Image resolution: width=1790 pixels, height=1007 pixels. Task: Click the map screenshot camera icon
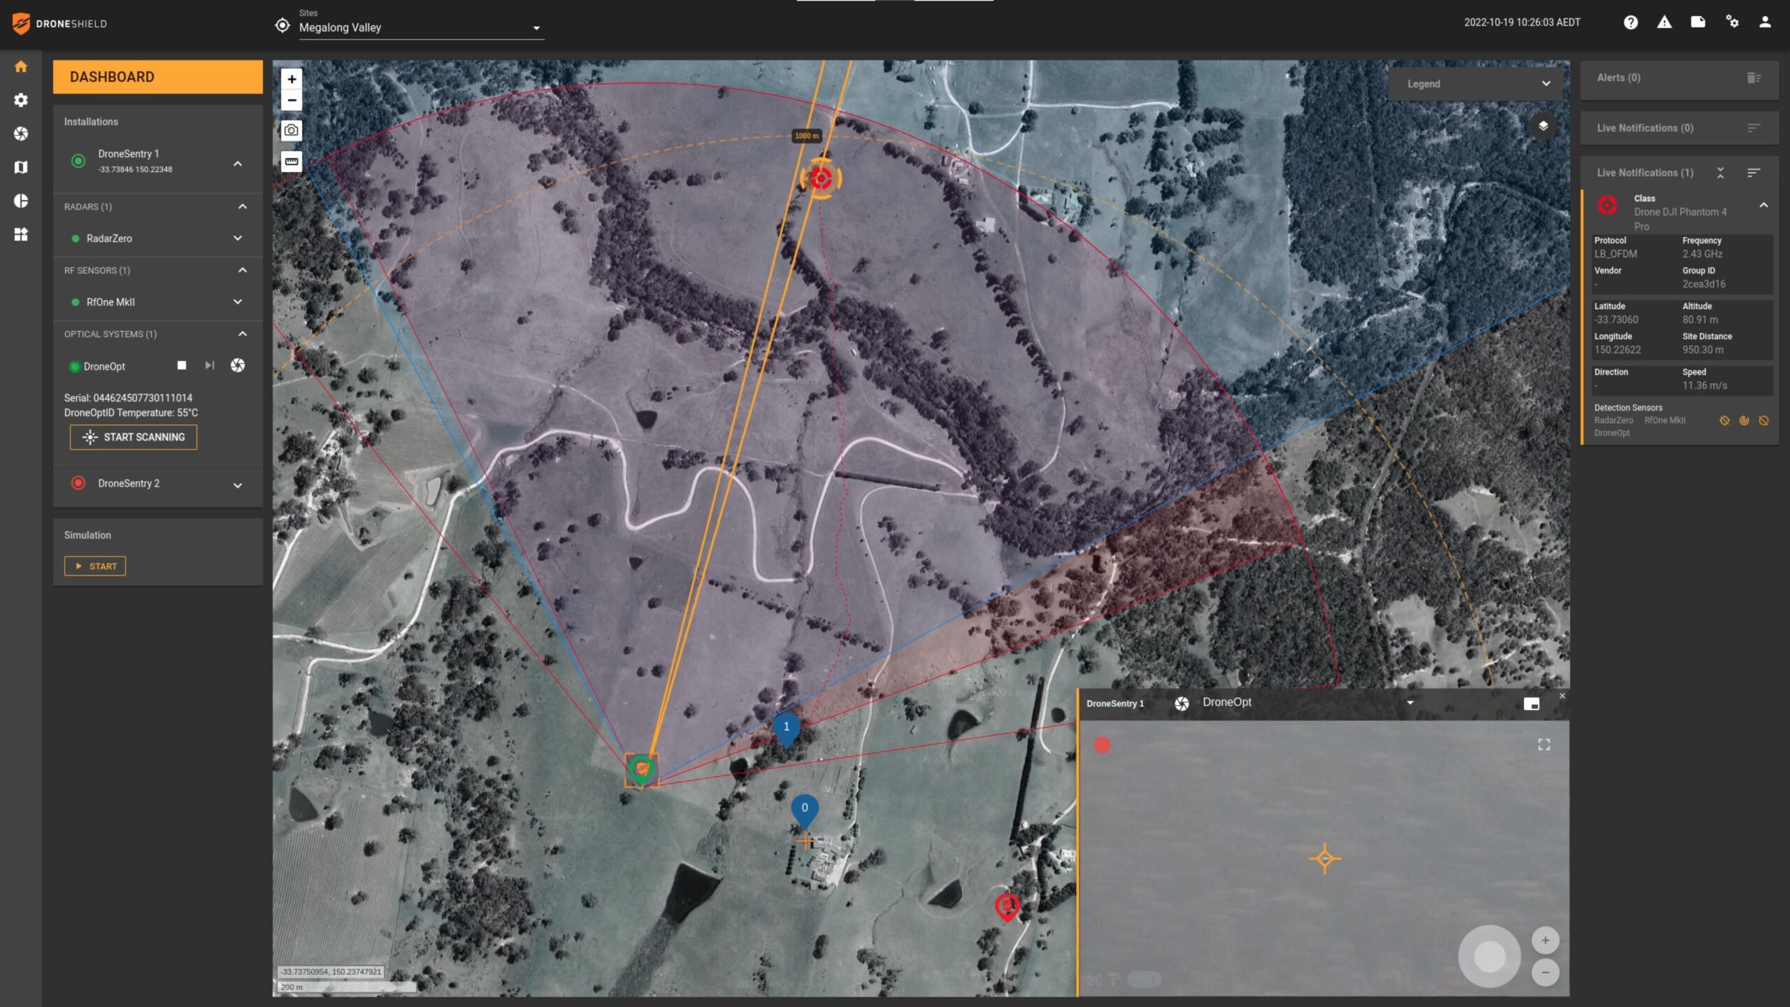[x=292, y=130]
